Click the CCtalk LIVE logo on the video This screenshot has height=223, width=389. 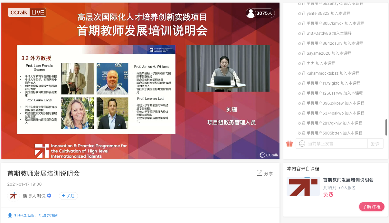coord(27,12)
